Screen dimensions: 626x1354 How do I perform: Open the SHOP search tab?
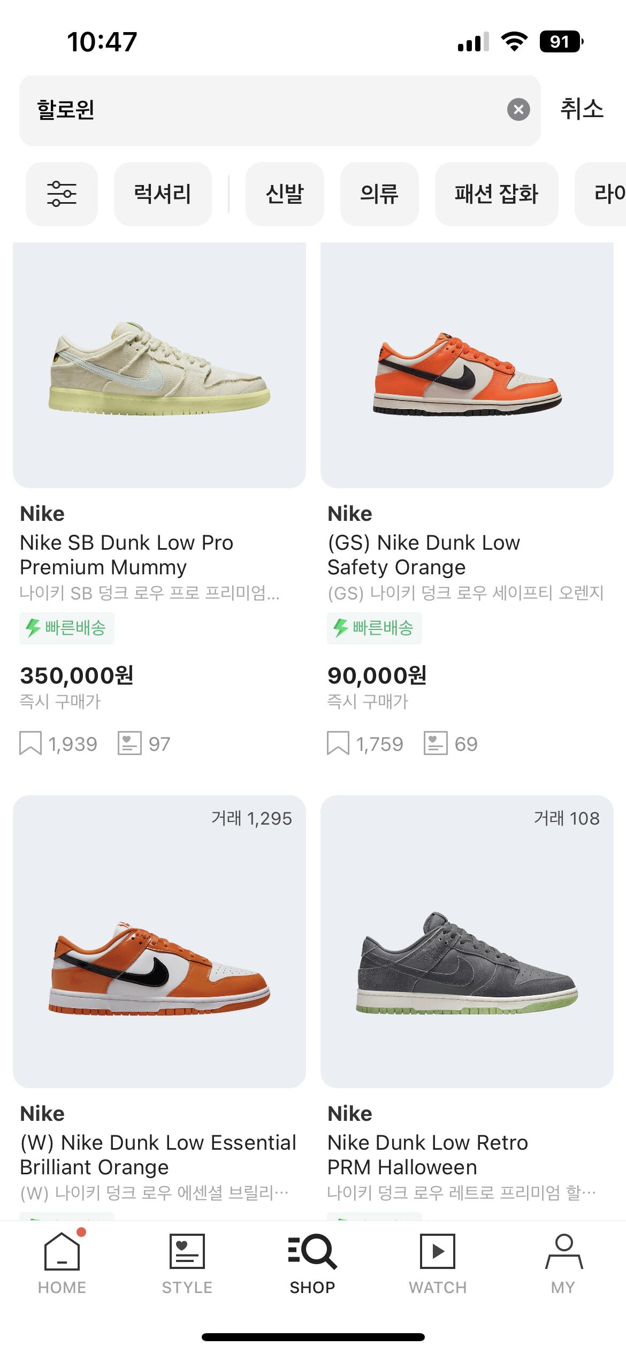[312, 1263]
